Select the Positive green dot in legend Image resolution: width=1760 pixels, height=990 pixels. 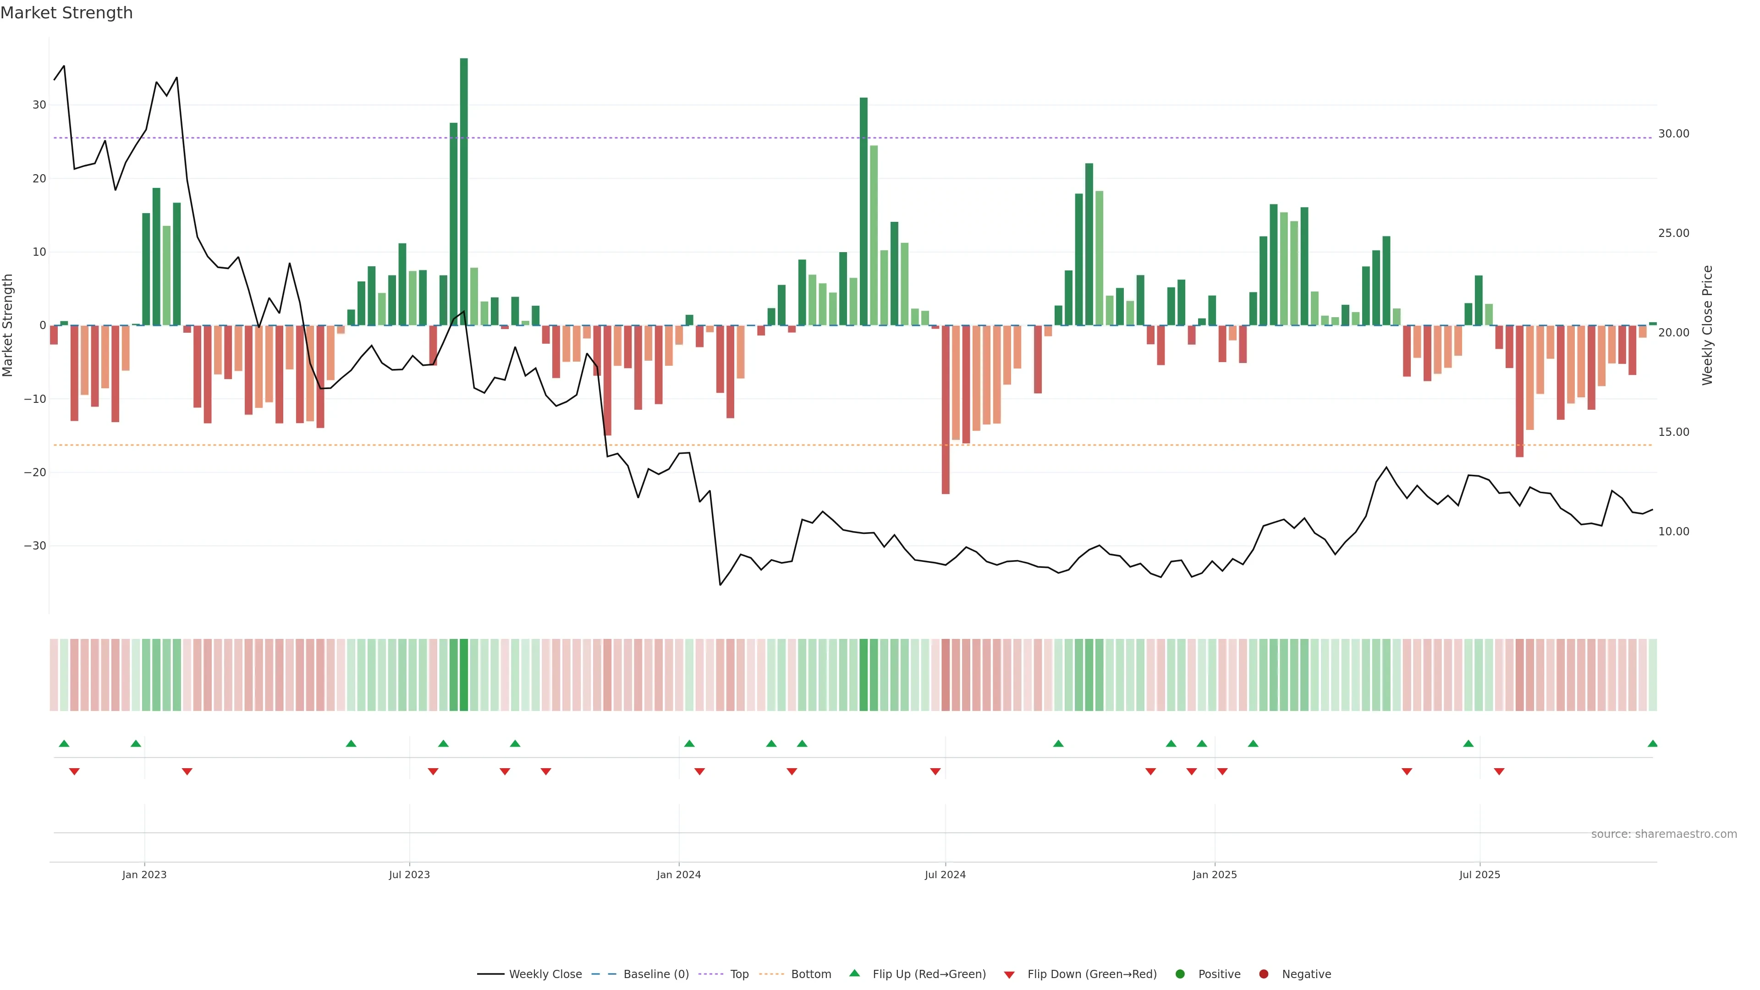tap(1180, 974)
